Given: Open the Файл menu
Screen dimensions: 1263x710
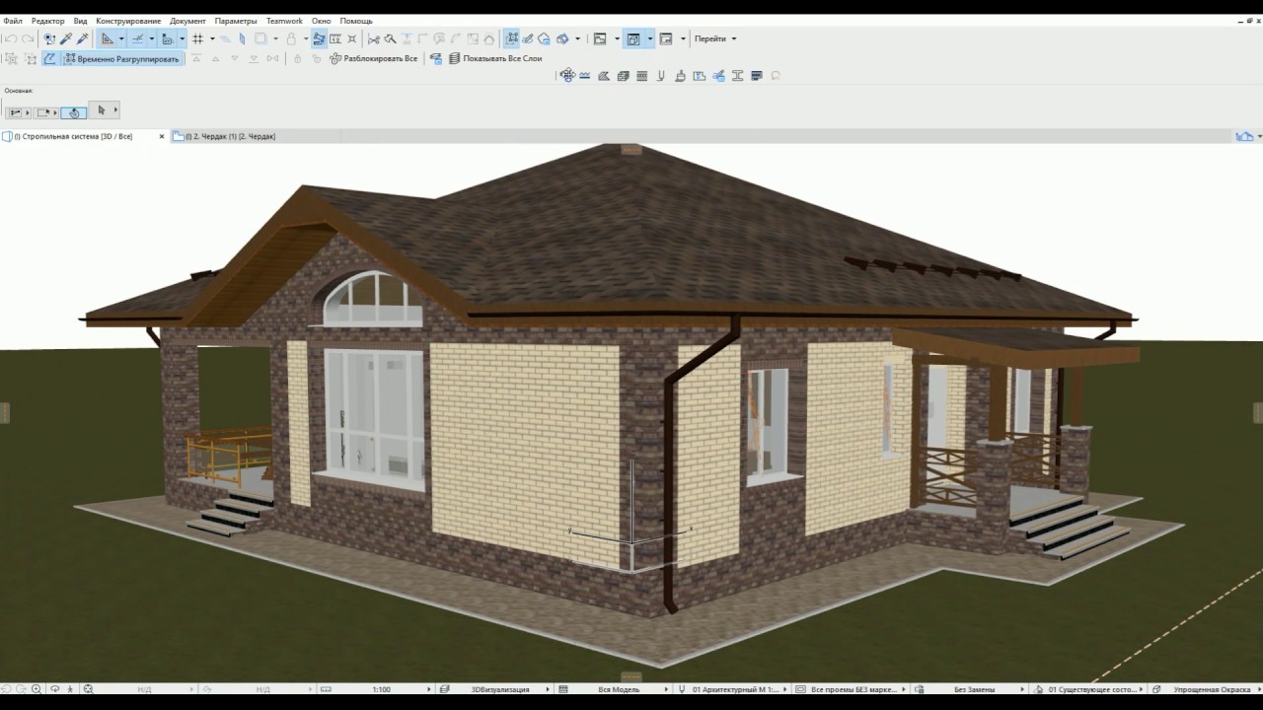Looking at the screenshot, I should click(13, 21).
